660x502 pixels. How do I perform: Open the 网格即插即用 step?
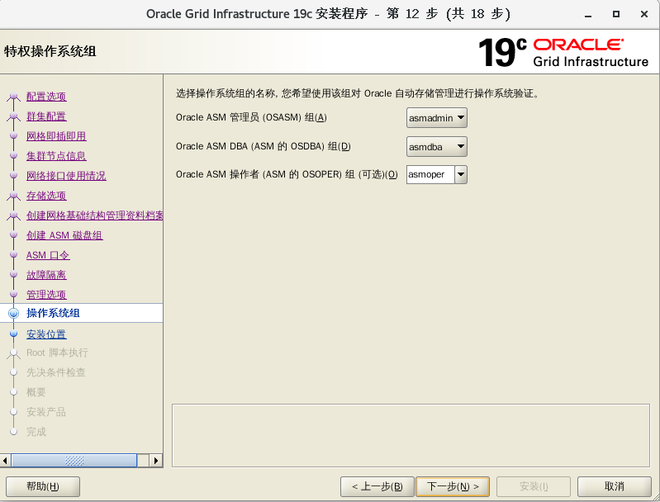click(56, 136)
